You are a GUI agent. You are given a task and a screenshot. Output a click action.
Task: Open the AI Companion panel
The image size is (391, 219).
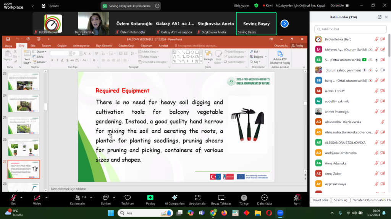pos(174,197)
